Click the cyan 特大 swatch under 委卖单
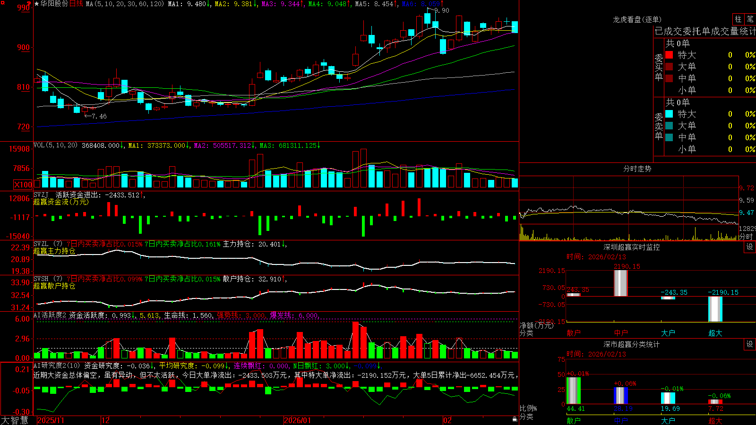The height and width of the screenshot is (425, 756). [669, 114]
